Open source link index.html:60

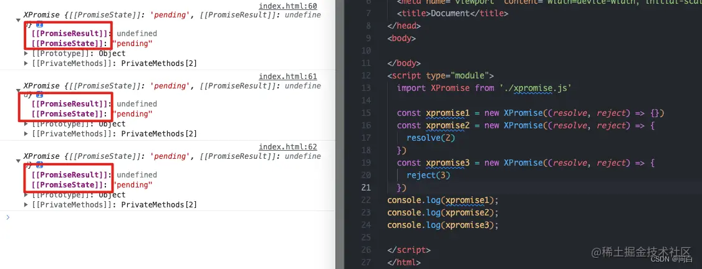288,6
